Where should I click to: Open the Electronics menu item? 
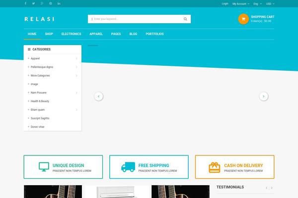(71, 34)
